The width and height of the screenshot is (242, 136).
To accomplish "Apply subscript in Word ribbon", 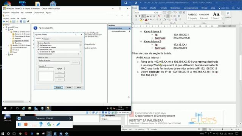I will point(151,16).
